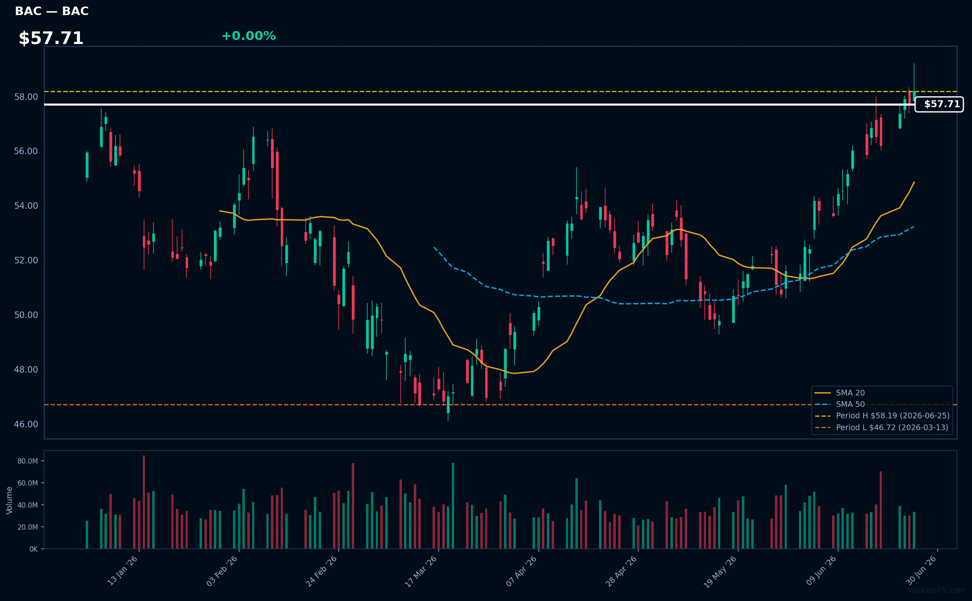Click the 46.00 price axis label
The width and height of the screenshot is (972, 601).
click(26, 424)
